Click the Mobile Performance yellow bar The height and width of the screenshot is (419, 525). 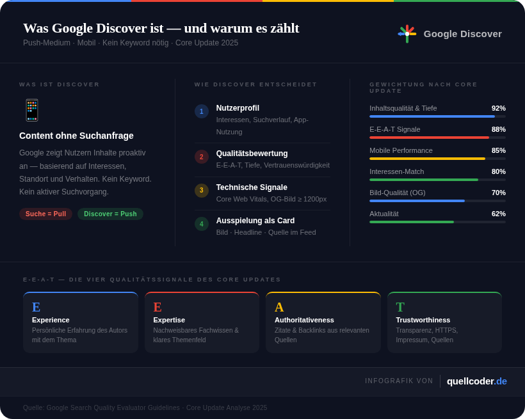click(437, 159)
